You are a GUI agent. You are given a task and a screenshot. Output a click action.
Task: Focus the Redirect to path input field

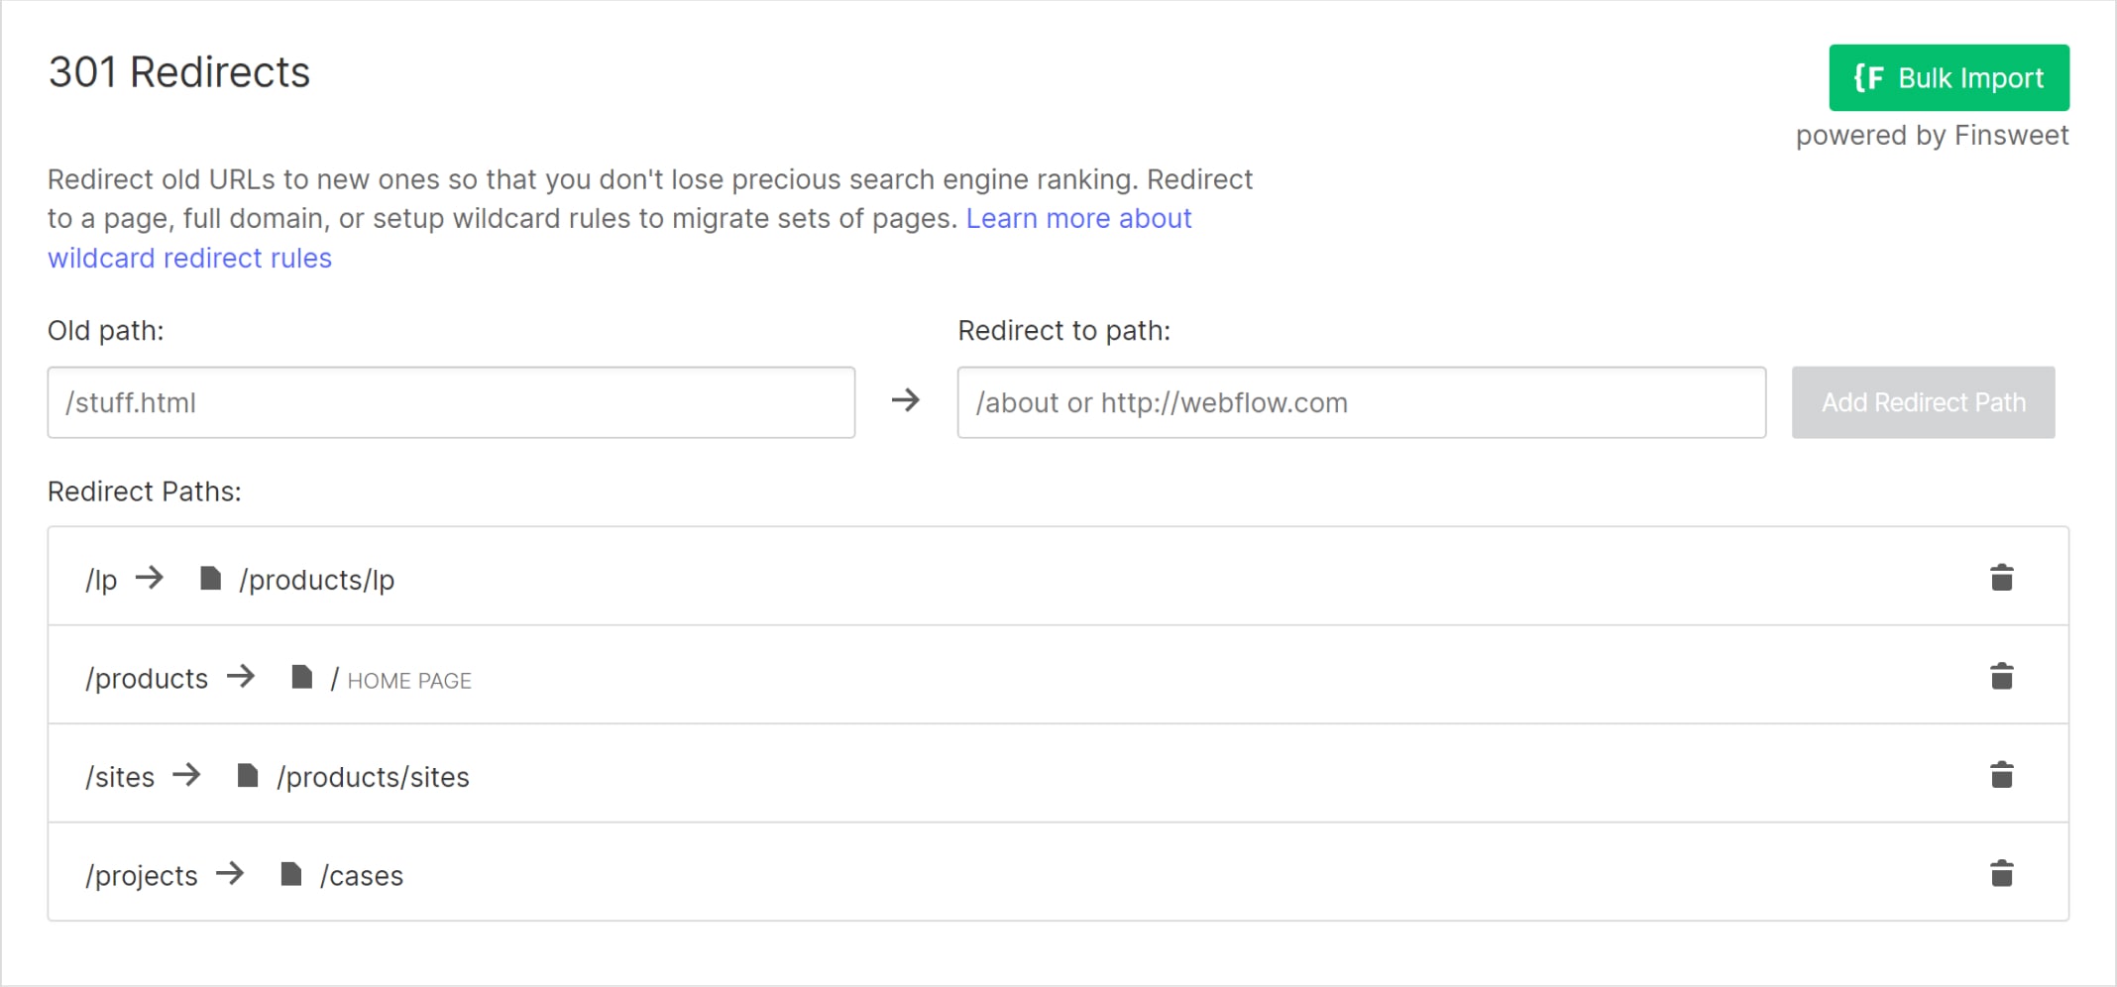click(x=1361, y=402)
